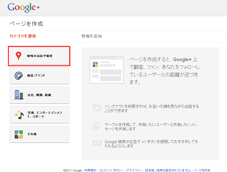Click the ページを作成 page heading

[26, 24]
